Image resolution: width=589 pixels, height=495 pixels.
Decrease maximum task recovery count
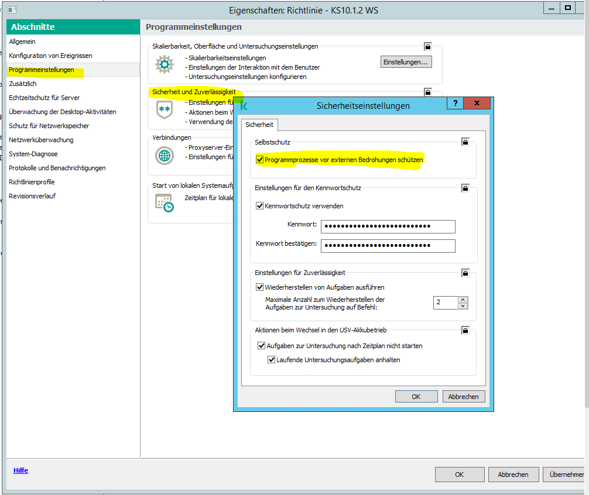pyautogui.click(x=463, y=306)
